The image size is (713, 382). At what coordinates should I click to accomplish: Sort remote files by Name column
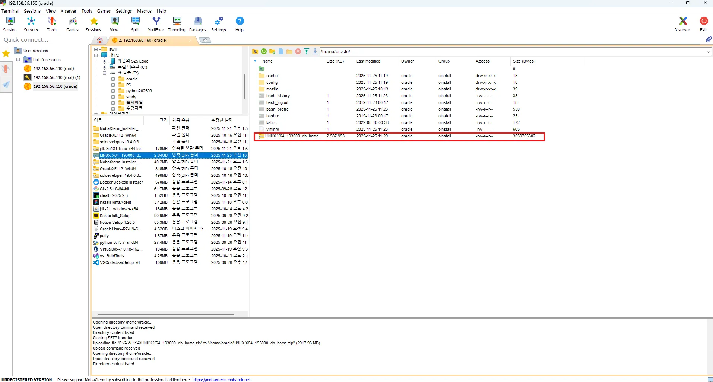pyautogui.click(x=267, y=61)
